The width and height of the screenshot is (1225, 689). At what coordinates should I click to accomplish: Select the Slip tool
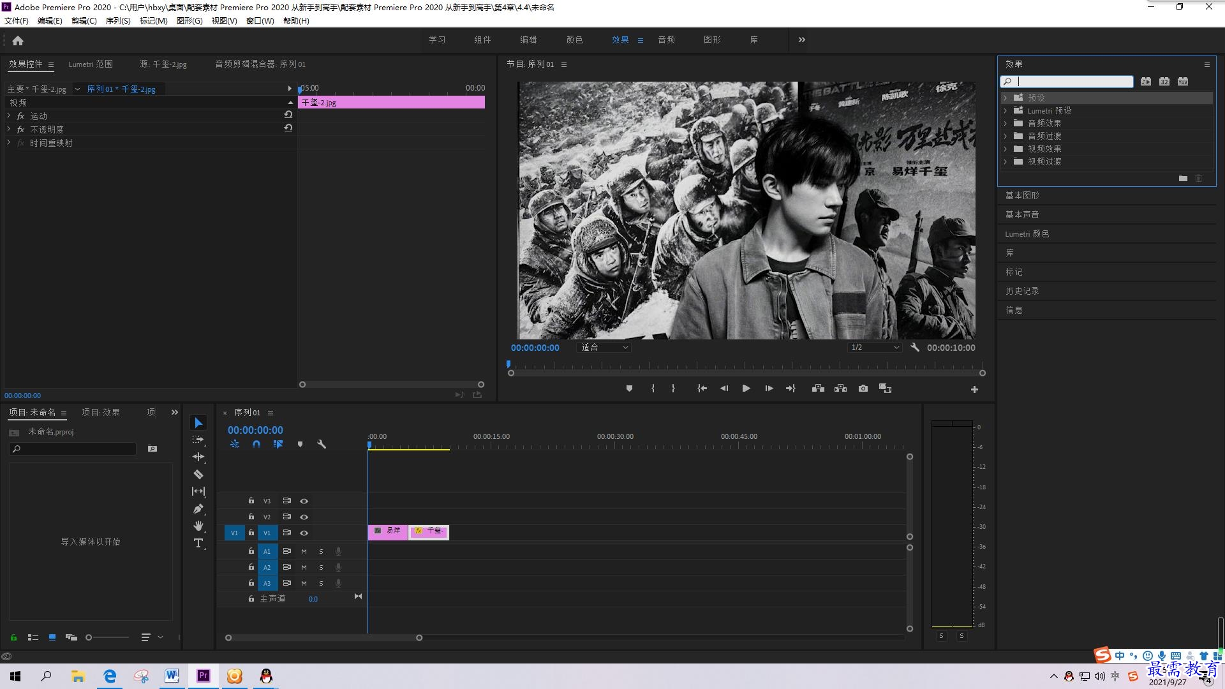tap(198, 491)
